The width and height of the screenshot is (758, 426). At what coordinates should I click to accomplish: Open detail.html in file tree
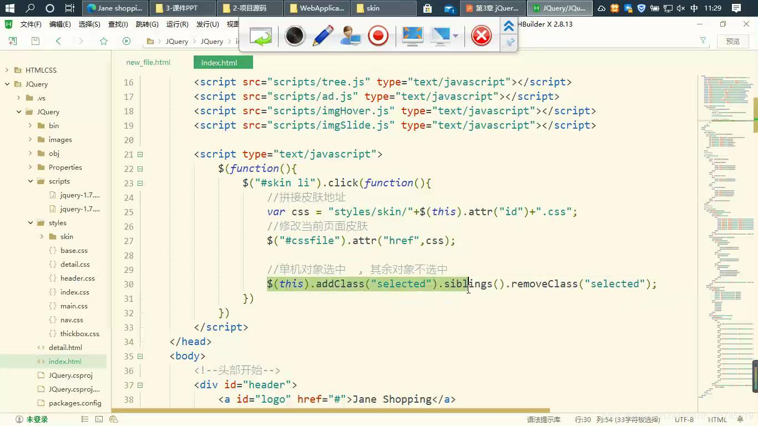pyautogui.click(x=65, y=348)
